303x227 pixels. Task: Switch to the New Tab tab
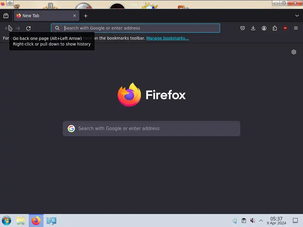[x=46, y=16]
